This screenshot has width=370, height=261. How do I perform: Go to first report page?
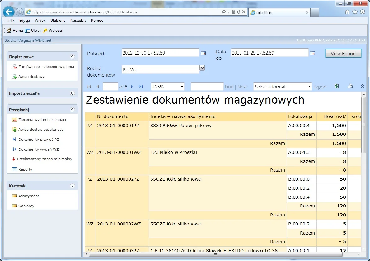pyautogui.click(x=89, y=87)
